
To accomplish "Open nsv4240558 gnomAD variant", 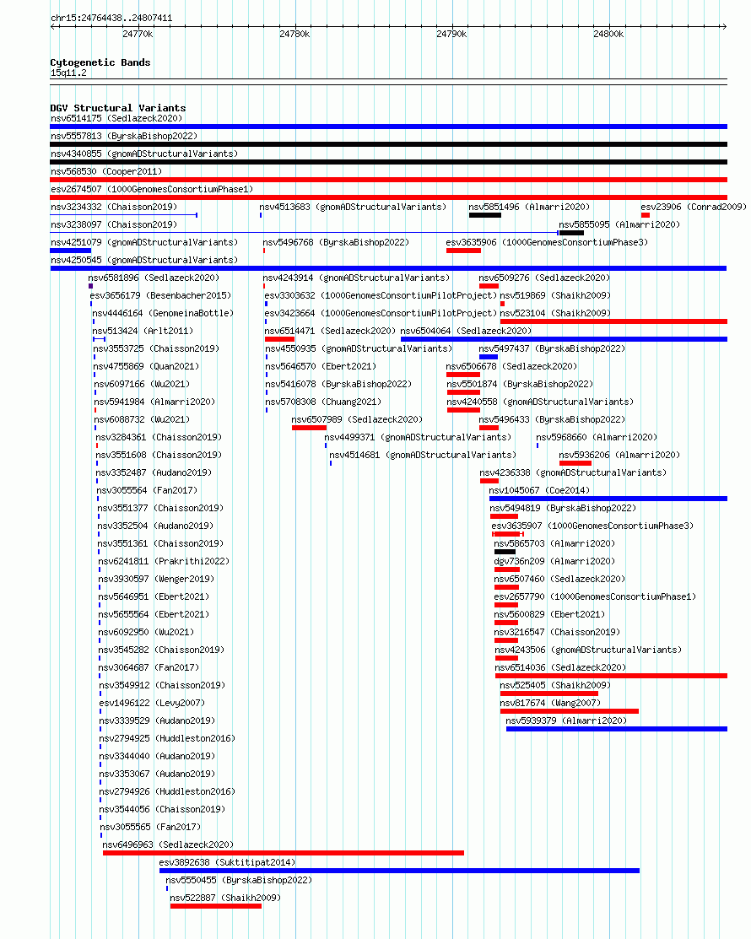I will (x=540, y=402).
